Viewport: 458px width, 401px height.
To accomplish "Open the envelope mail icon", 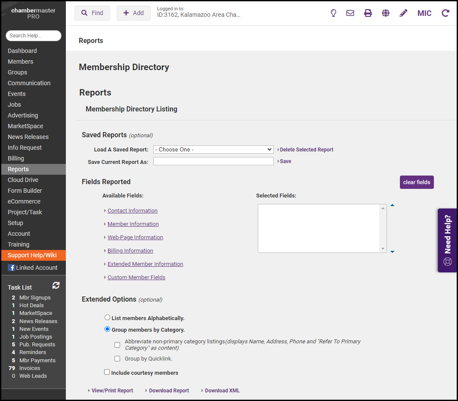I will pos(350,13).
